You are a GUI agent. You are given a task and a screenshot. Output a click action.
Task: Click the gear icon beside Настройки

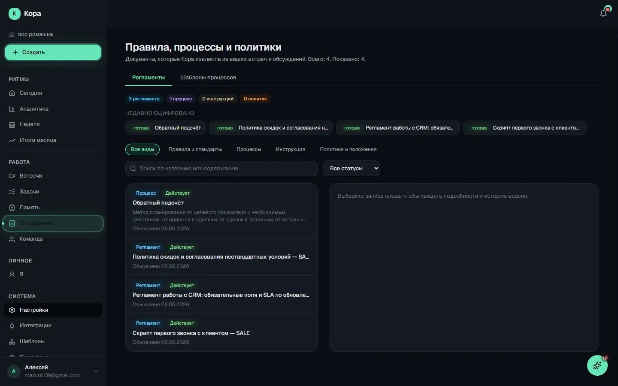tap(12, 310)
